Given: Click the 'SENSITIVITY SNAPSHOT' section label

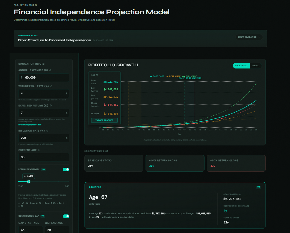Looking at the screenshot, I should click(x=96, y=151).
